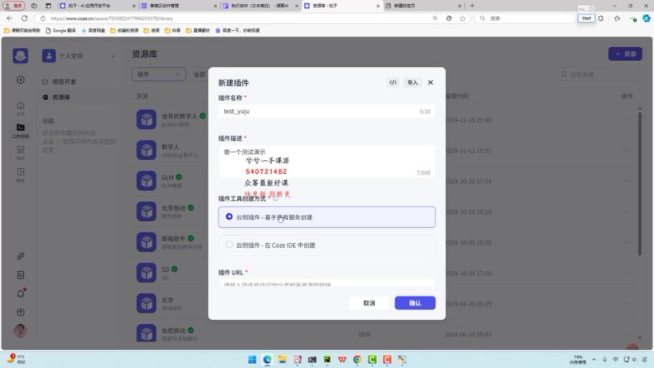654x368 pixels.
Task: Click the 取消 button
Action: 369,303
